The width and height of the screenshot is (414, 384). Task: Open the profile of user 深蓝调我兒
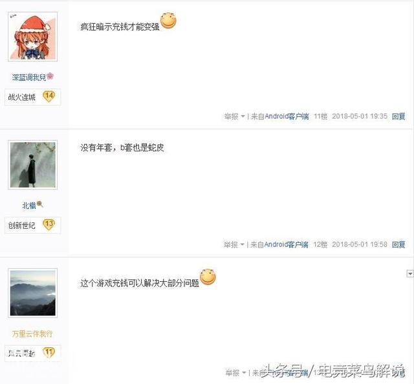29,78
